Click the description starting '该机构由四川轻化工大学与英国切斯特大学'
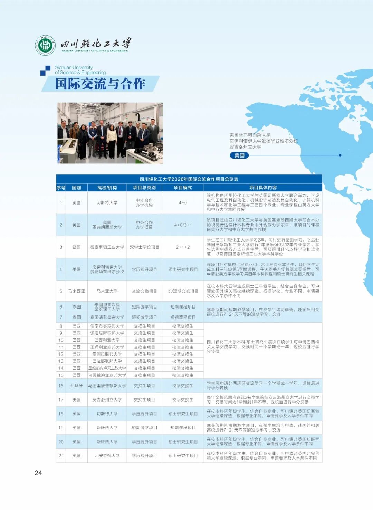The width and height of the screenshot is (373, 510). [263, 202]
